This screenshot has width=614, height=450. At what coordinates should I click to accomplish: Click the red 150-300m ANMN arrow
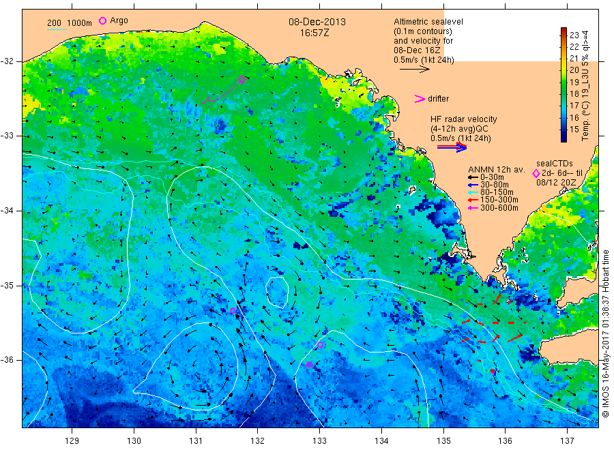[473, 200]
